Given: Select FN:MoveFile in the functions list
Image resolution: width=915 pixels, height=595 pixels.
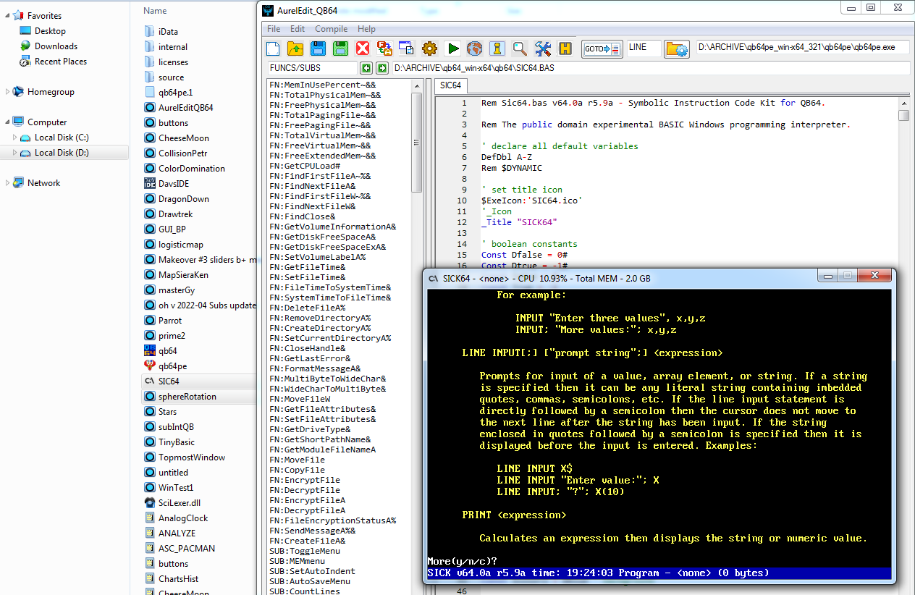Looking at the screenshot, I should pos(297,460).
